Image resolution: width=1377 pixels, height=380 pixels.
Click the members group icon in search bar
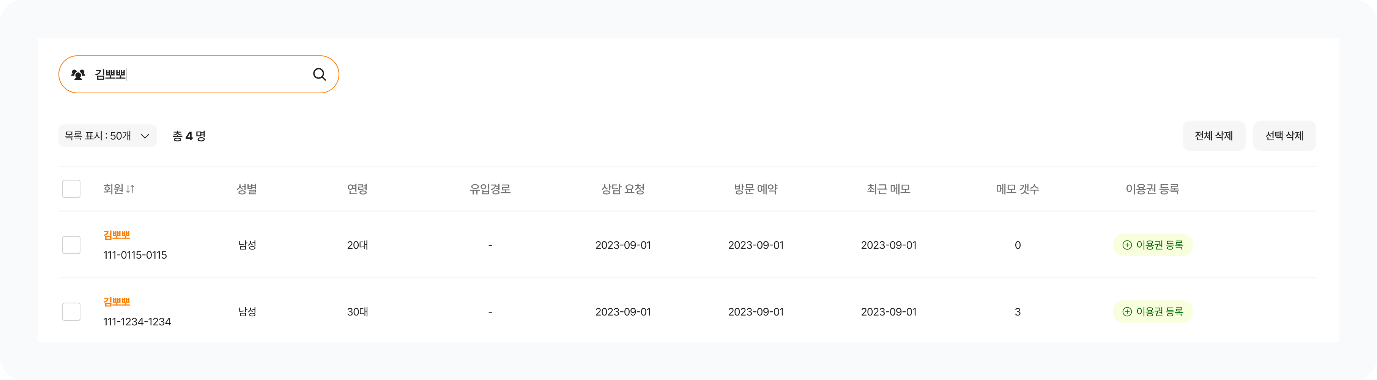[x=78, y=75]
